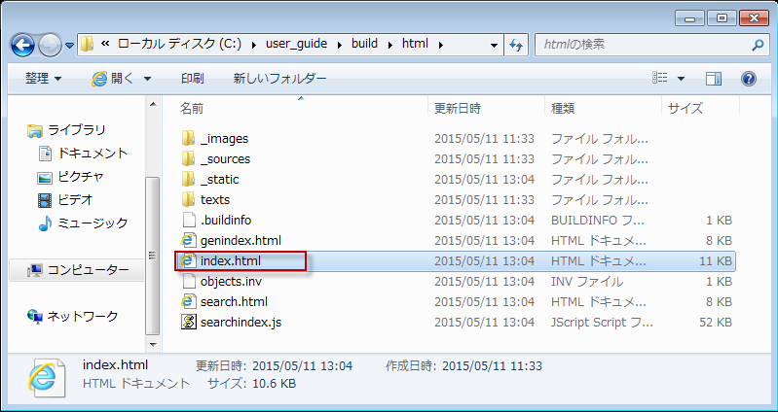Click the details pane date 2015/05/11 11:33
Viewport: 778px width, 412px height.
click(x=492, y=366)
